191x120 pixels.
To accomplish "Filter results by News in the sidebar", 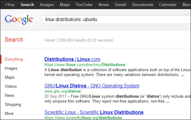I will 10,95.
